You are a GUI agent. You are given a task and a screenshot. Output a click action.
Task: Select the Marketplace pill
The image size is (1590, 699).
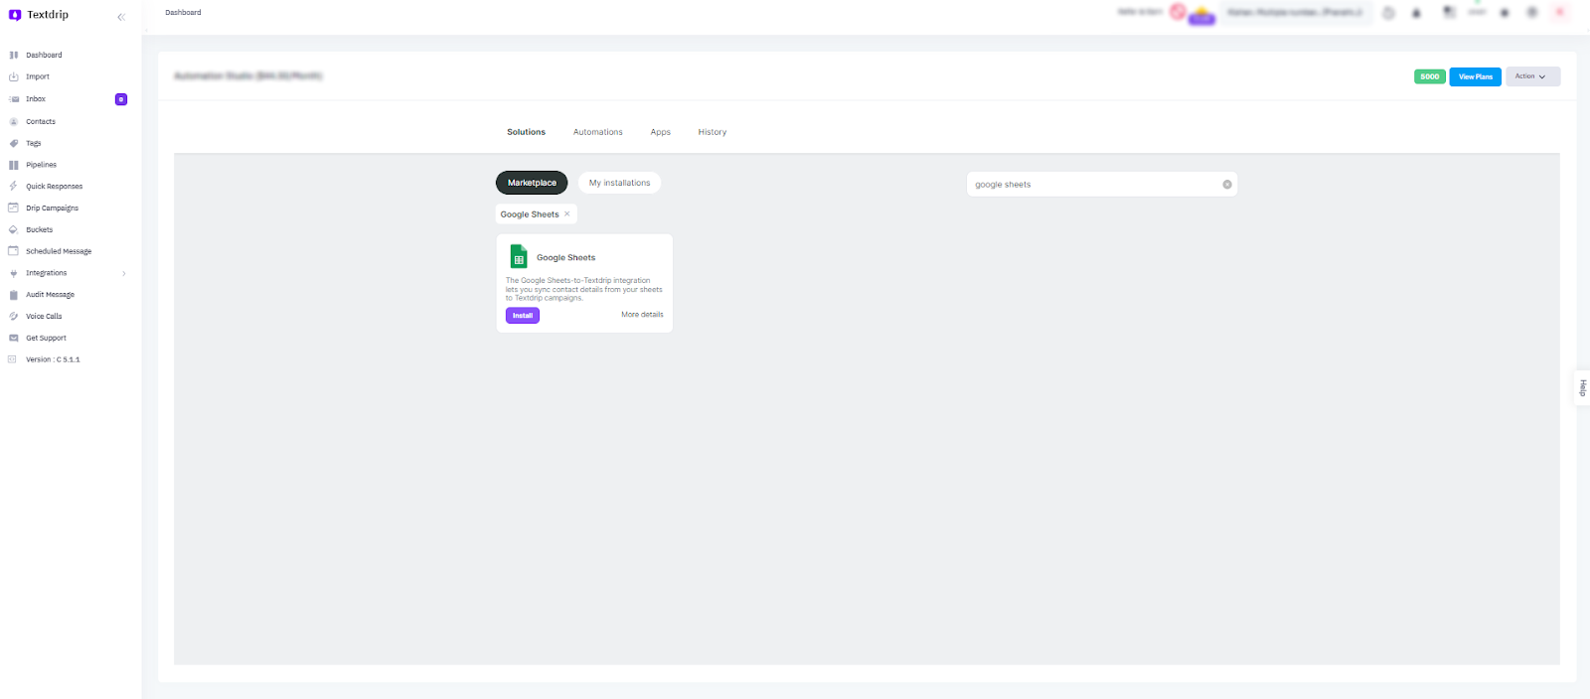point(532,183)
